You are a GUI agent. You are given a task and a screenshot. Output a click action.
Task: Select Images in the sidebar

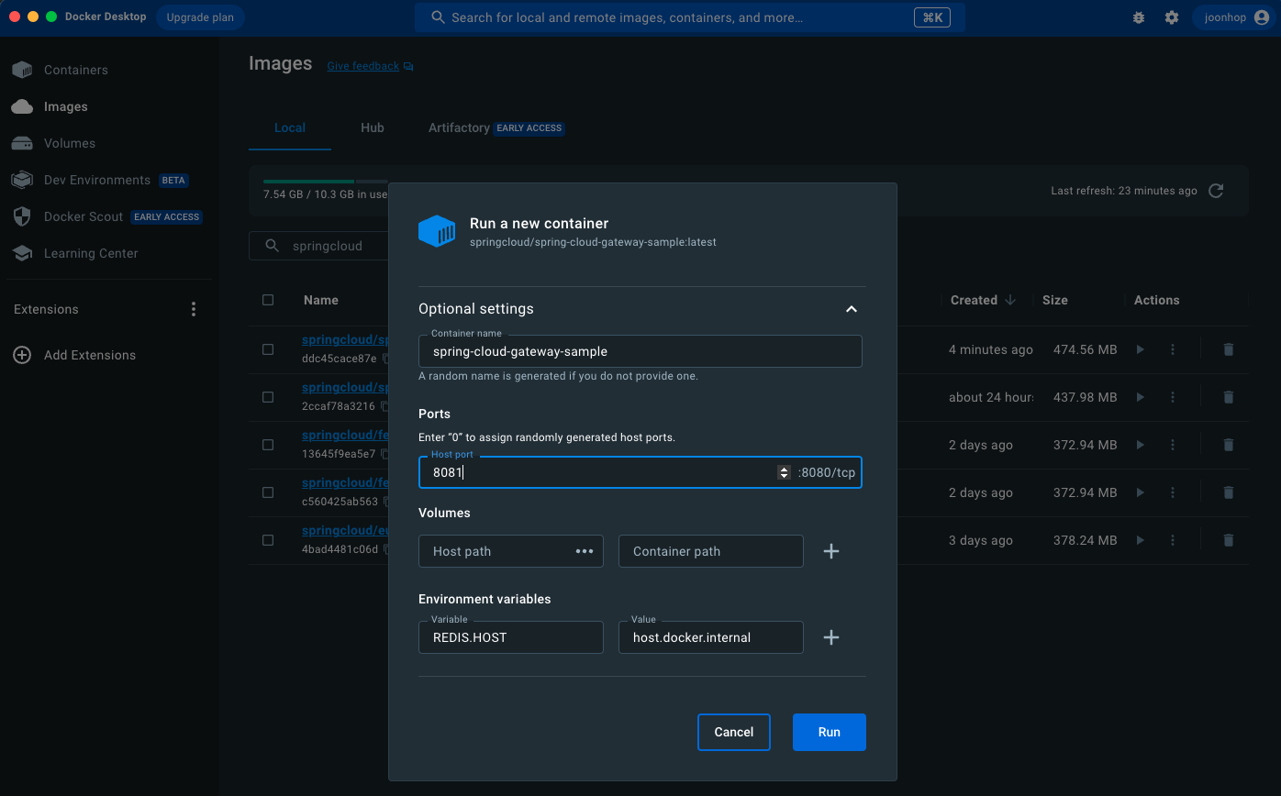click(x=66, y=106)
